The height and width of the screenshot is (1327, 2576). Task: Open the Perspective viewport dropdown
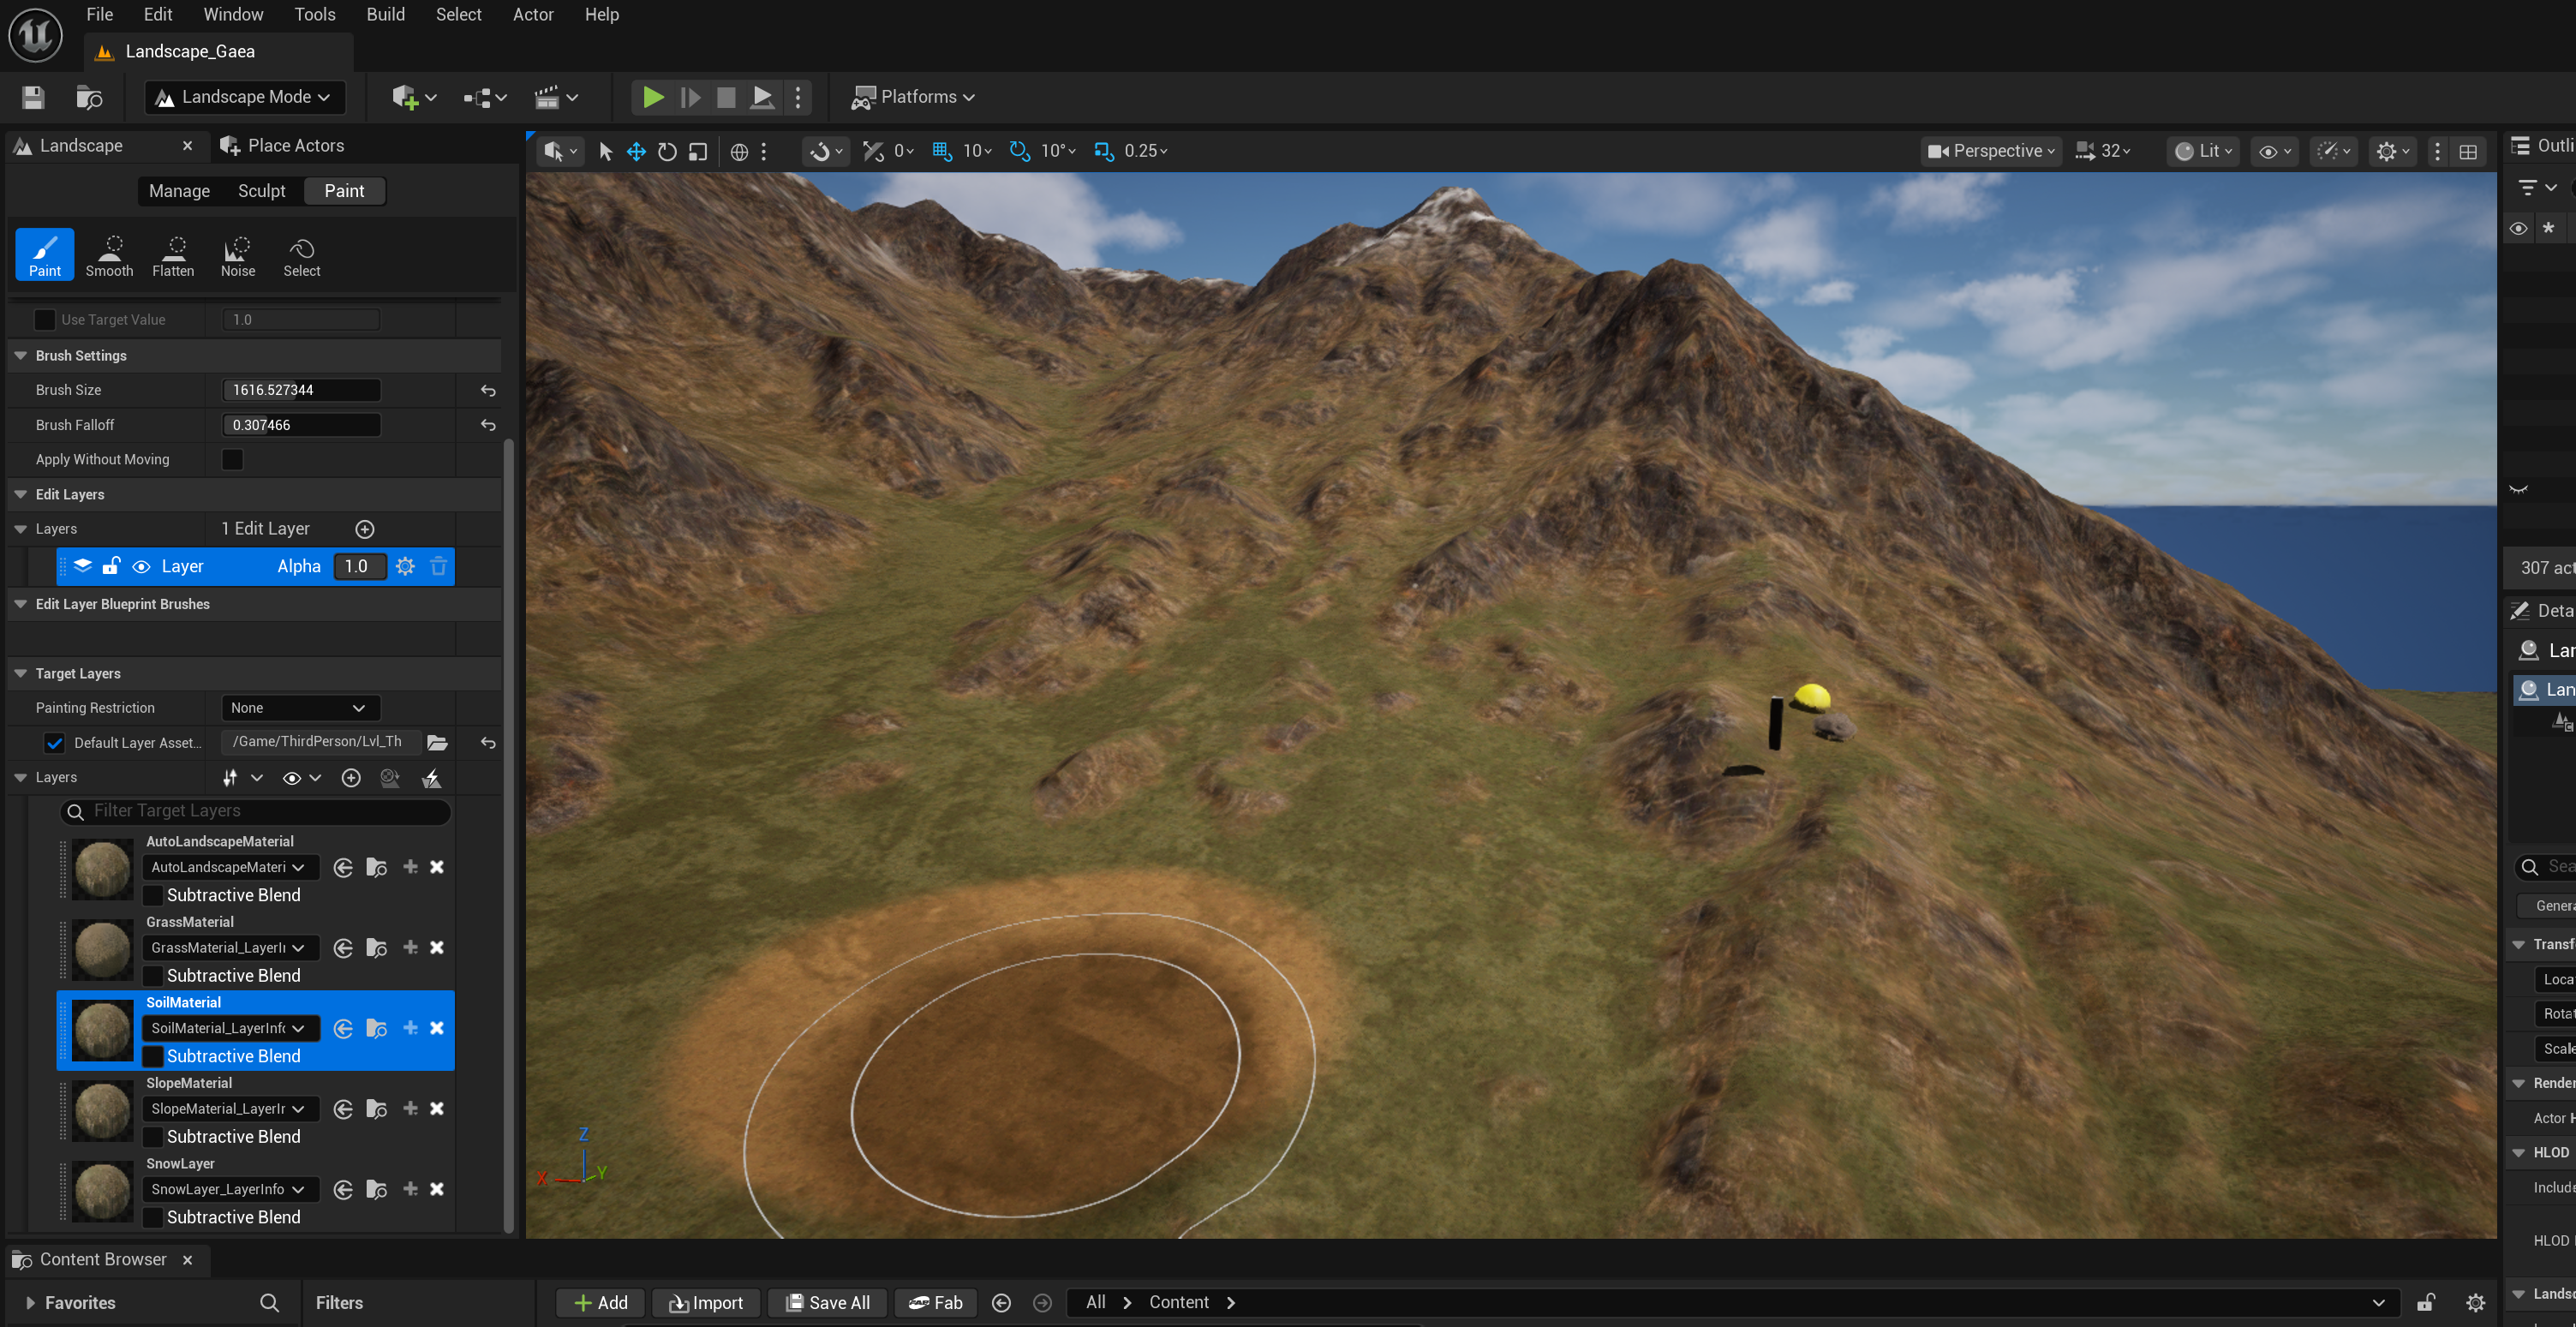coord(1990,151)
